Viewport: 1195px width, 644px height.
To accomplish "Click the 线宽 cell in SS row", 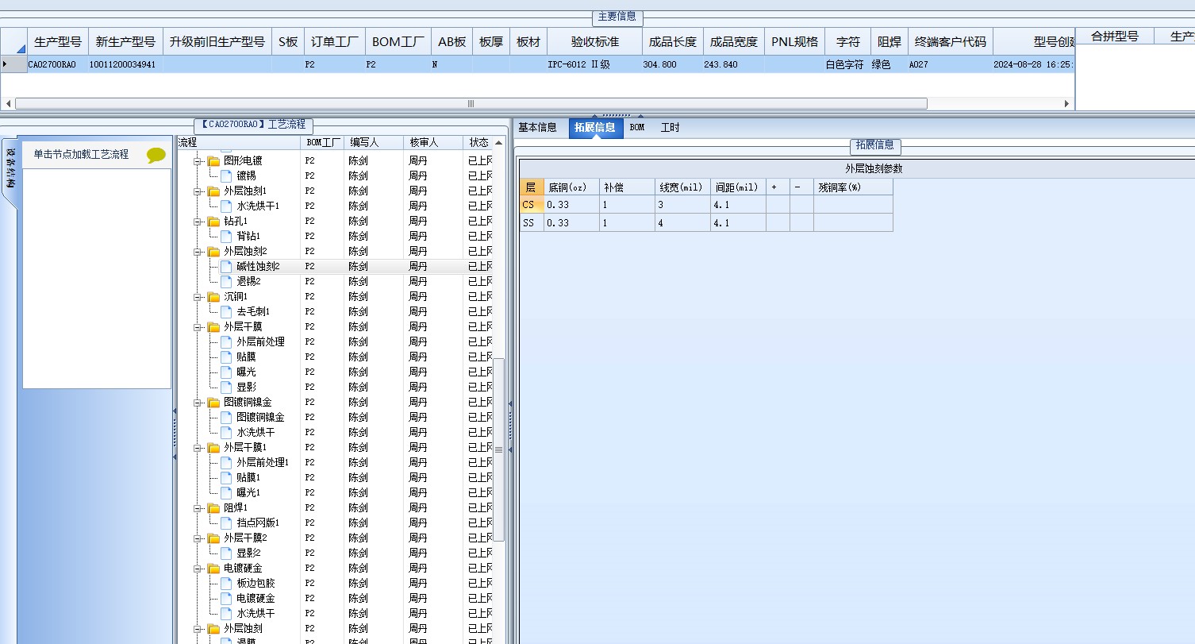I will [x=682, y=223].
